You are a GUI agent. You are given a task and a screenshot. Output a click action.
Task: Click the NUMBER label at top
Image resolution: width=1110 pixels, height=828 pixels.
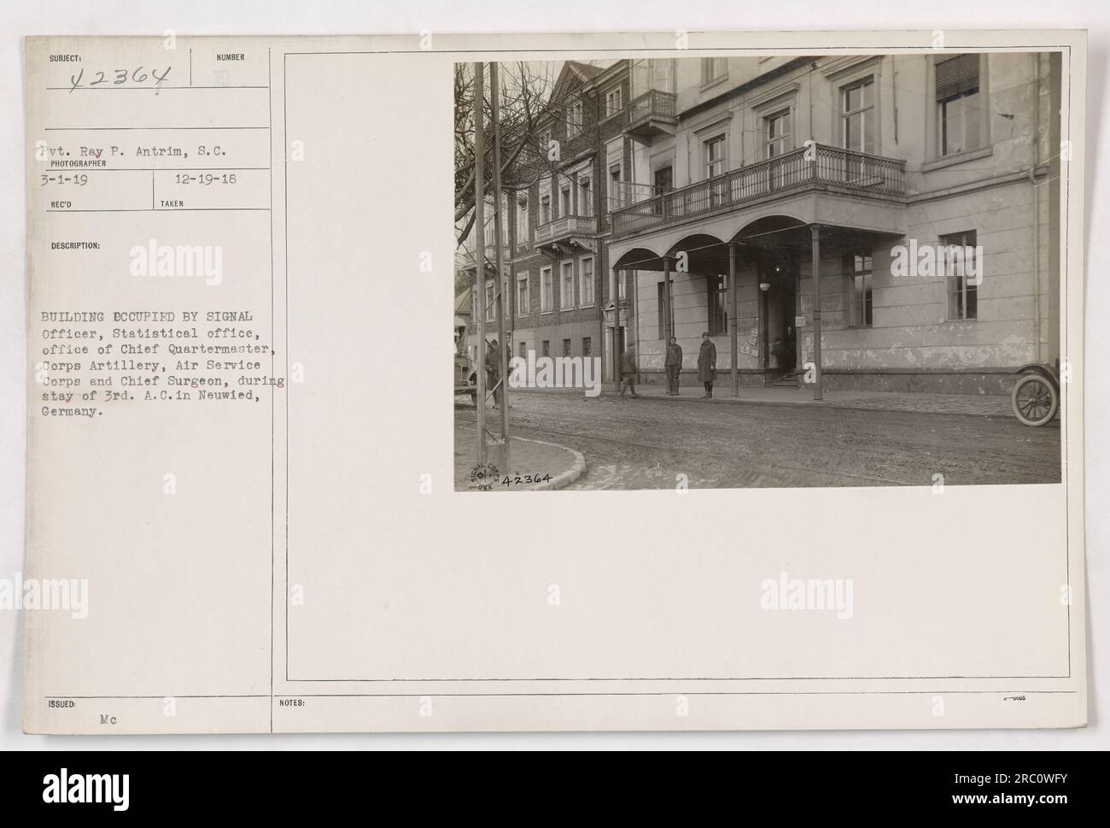click(231, 57)
